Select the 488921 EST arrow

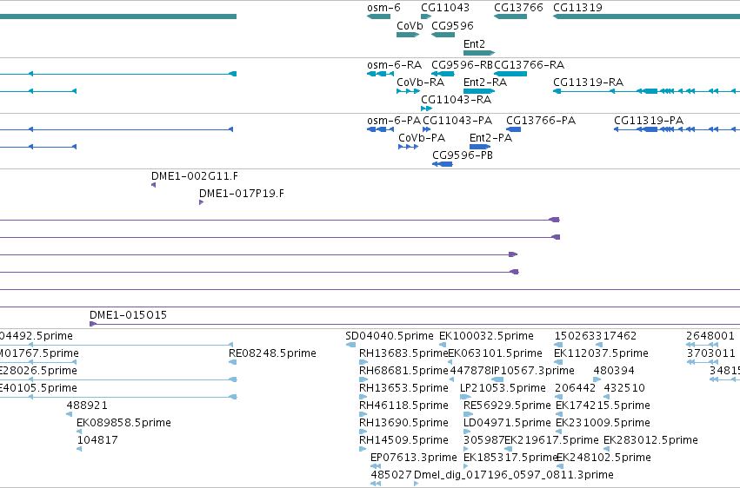tap(70, 414)
